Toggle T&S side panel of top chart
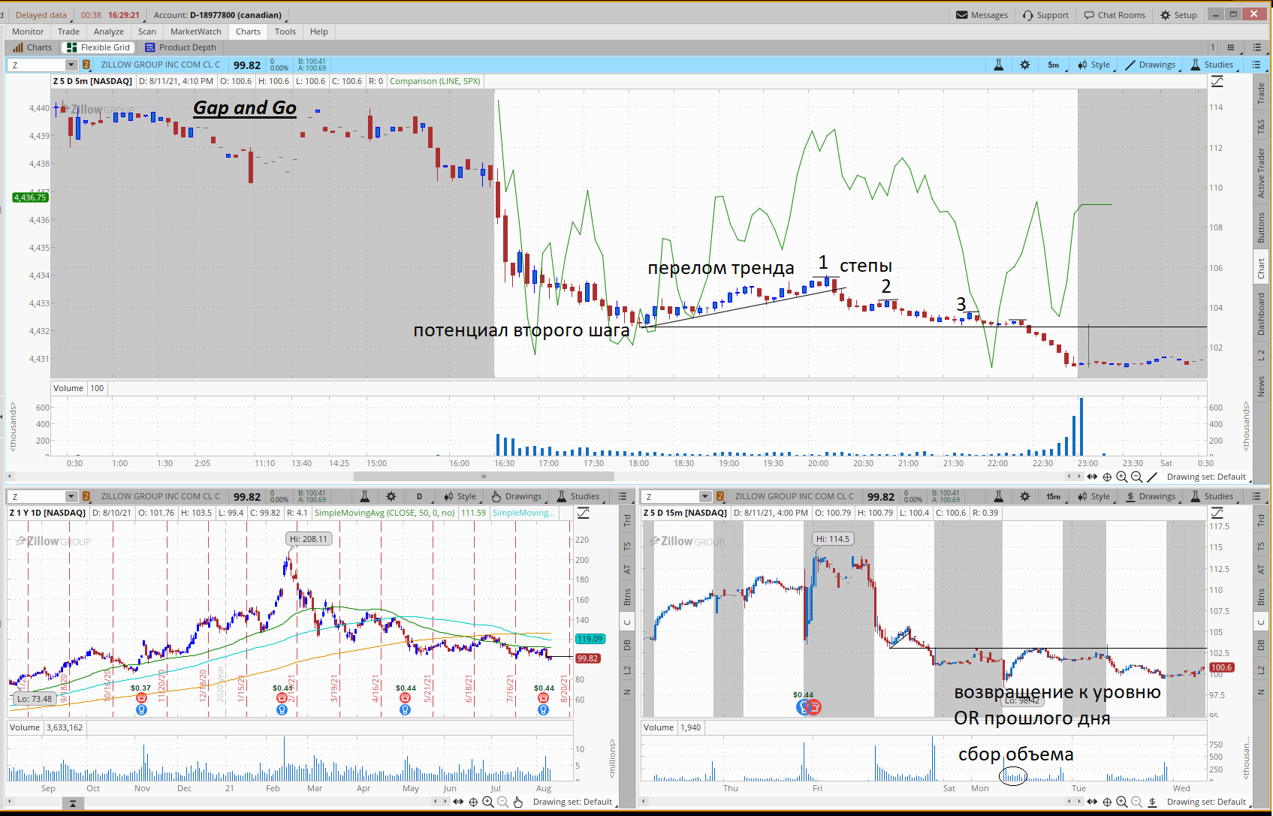 coord(1261,126)
